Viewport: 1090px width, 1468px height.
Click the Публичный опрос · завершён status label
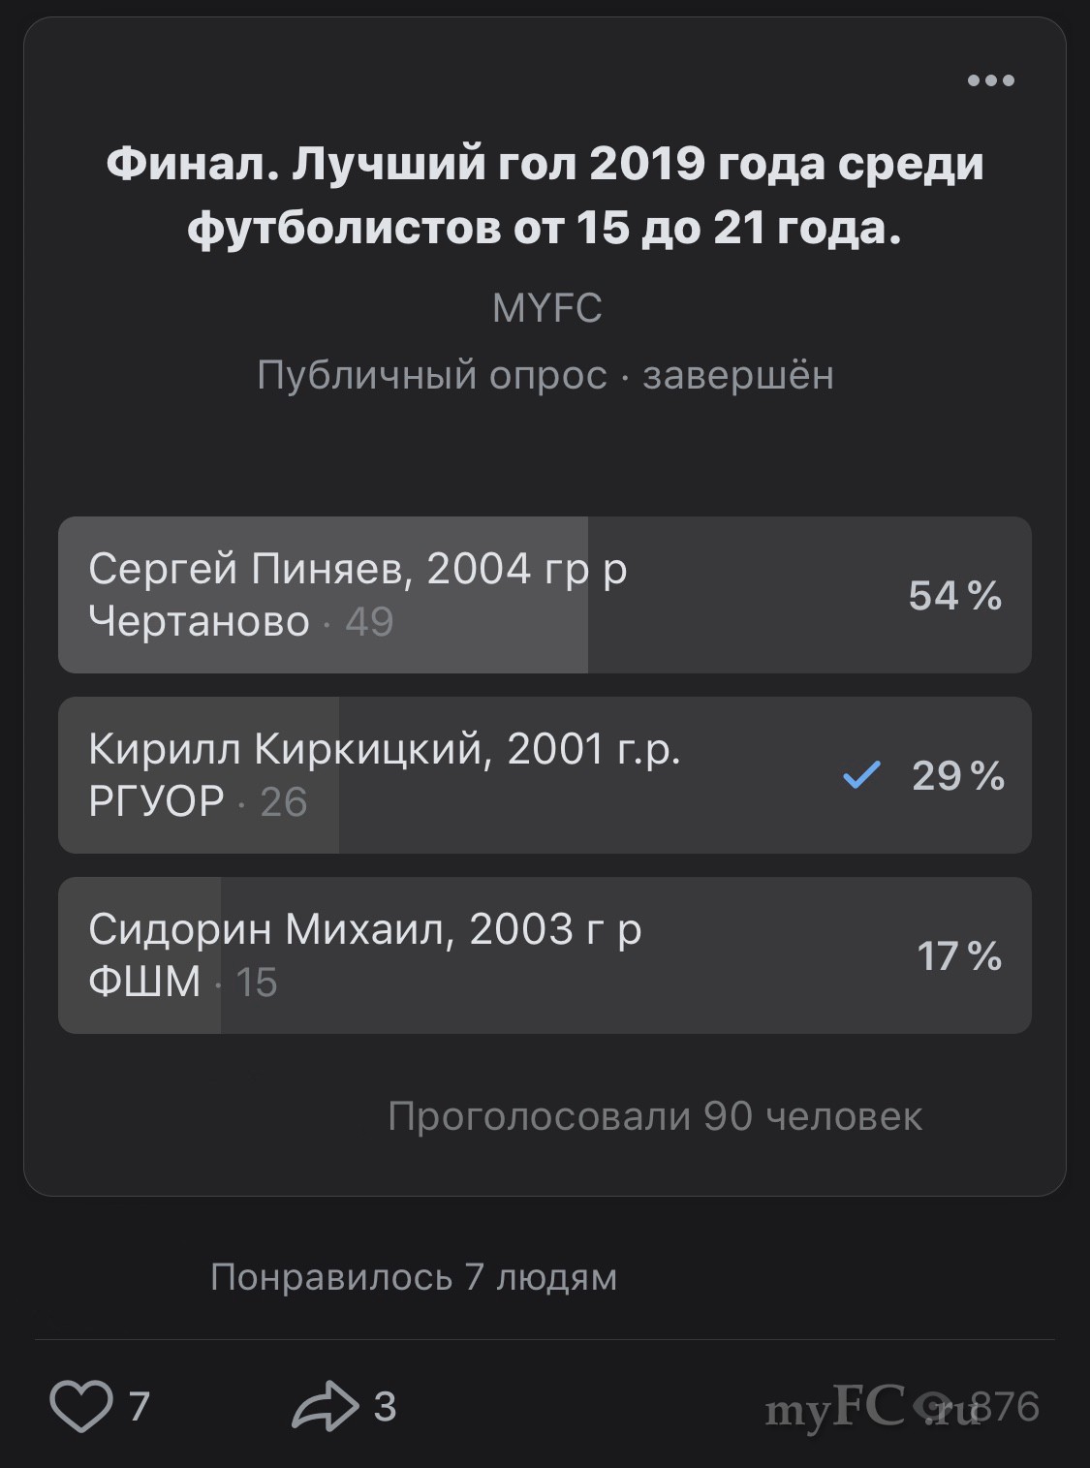tap(545, 375)
